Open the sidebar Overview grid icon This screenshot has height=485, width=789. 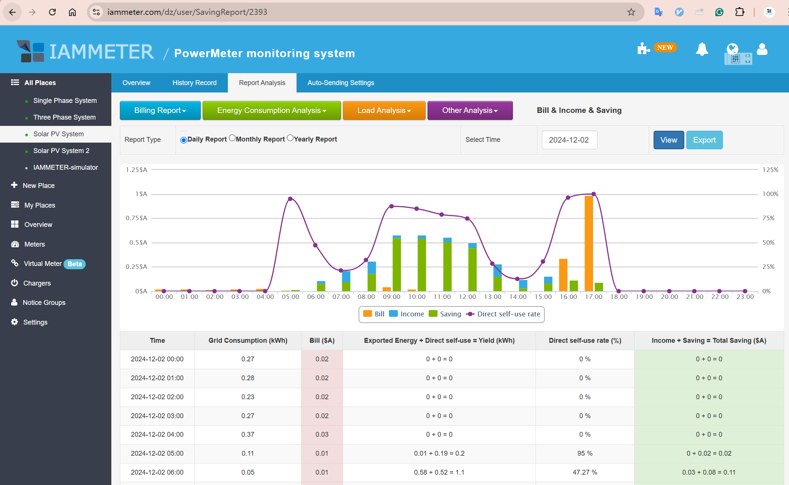(x=15, y=224)
